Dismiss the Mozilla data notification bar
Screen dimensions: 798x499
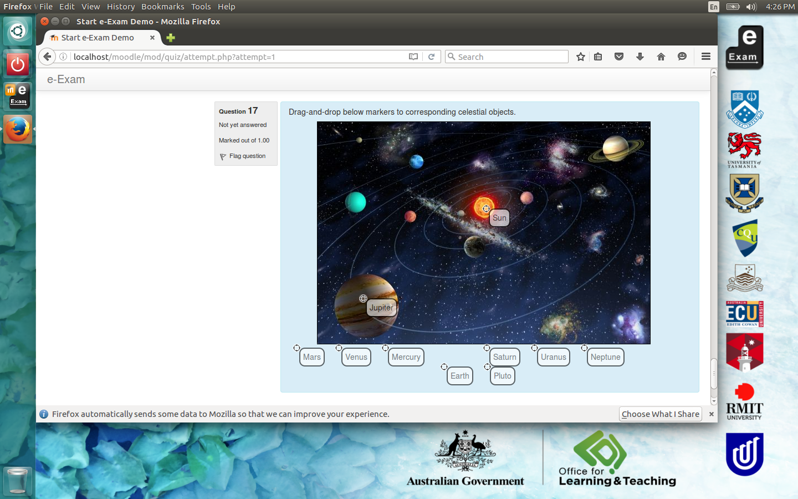coord(712,414)
